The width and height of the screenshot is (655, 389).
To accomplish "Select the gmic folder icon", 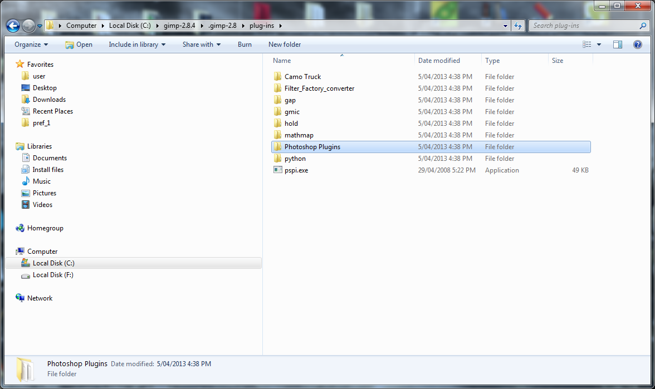I will pos(278,111).
